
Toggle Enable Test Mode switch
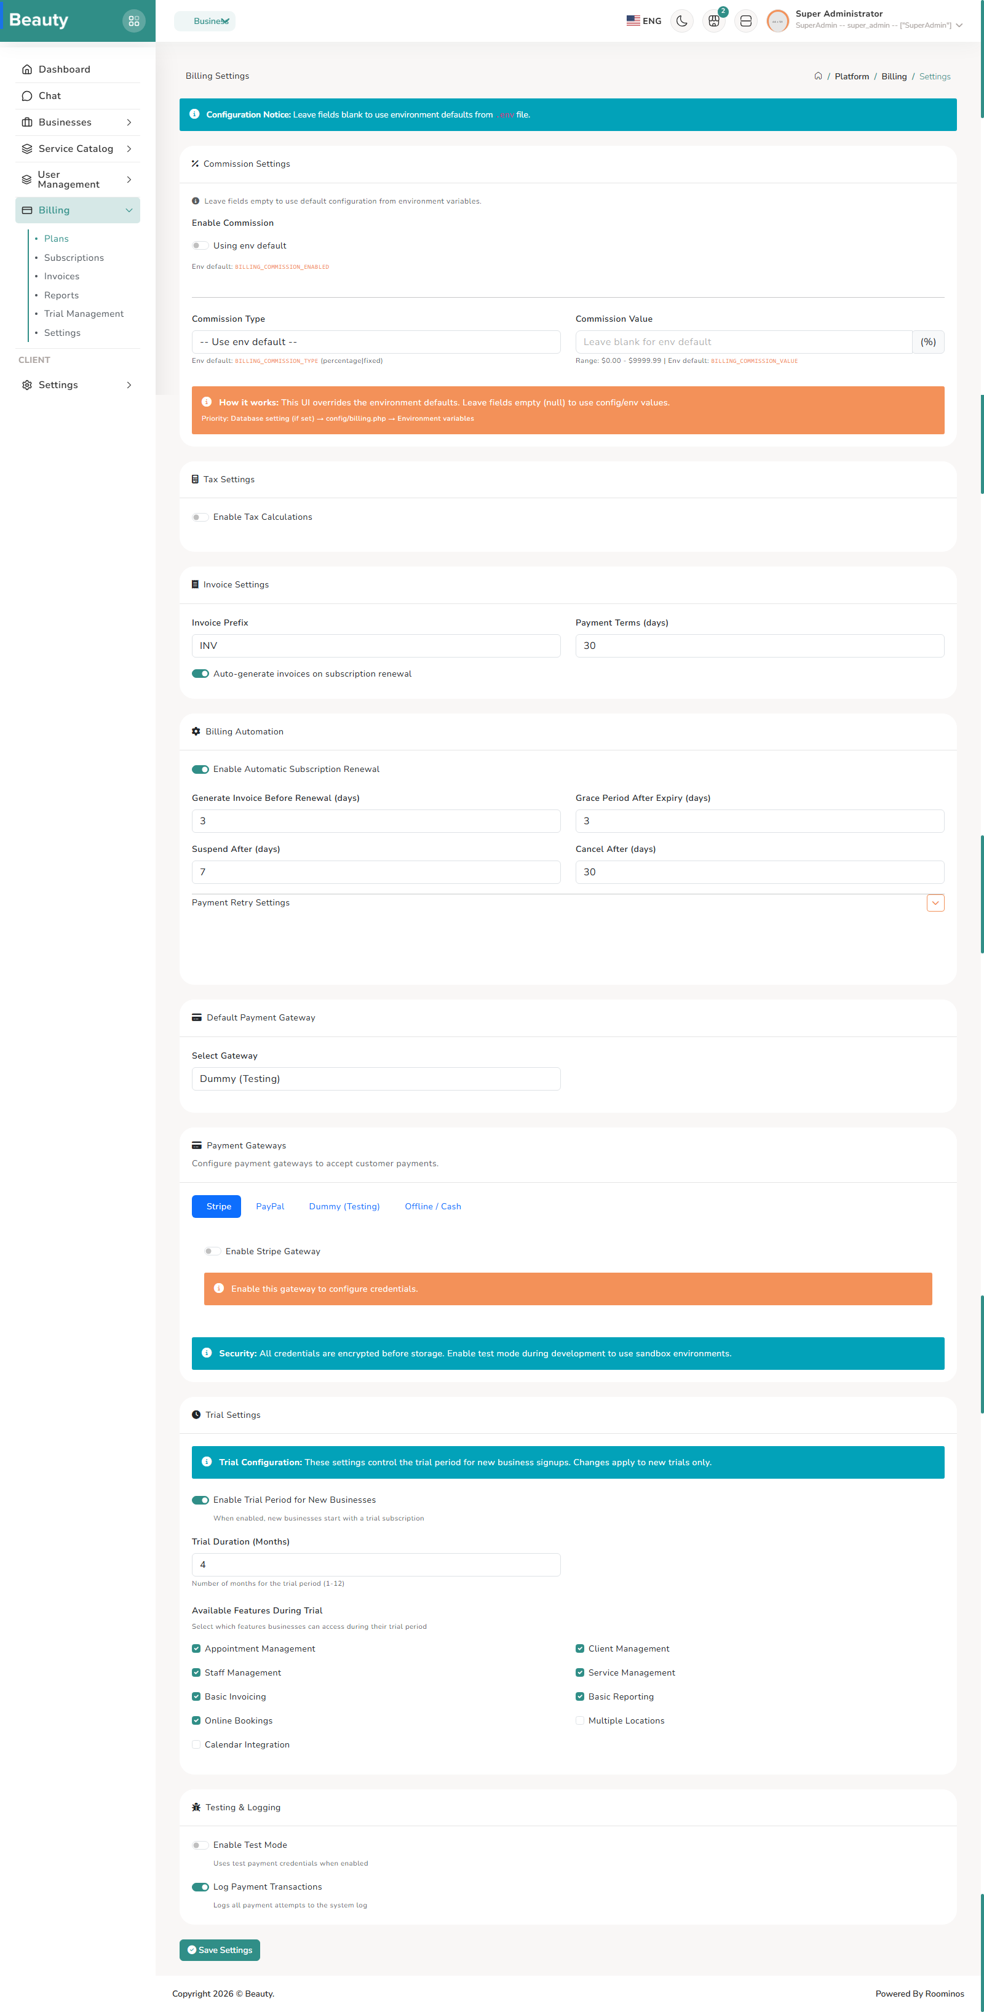coord(200,1845)
